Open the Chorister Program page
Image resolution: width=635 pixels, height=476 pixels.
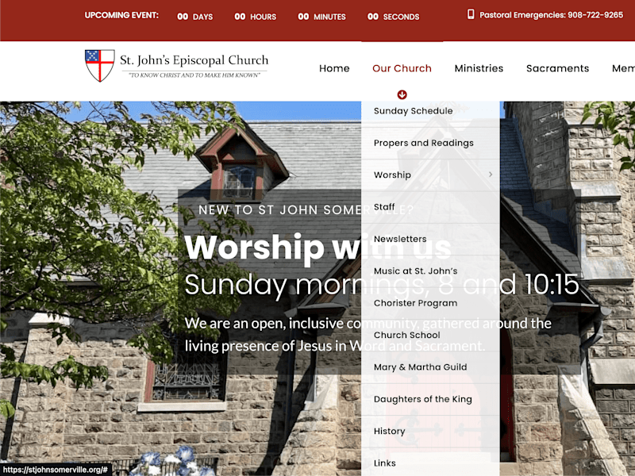(x=415, y=303)
